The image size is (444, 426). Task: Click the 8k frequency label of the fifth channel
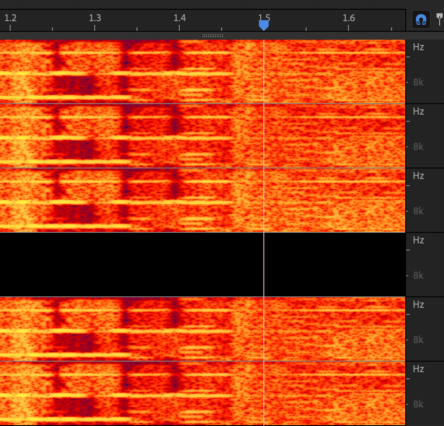(x=418, y=340)
